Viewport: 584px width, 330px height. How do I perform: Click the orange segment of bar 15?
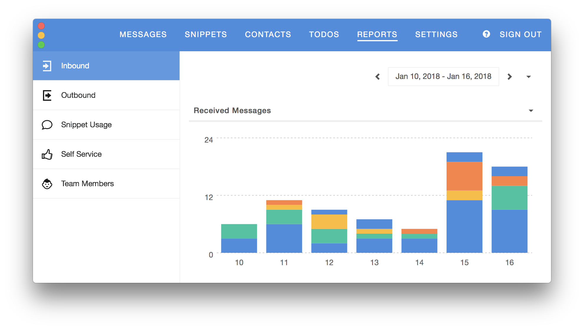[x=464, y=176]
